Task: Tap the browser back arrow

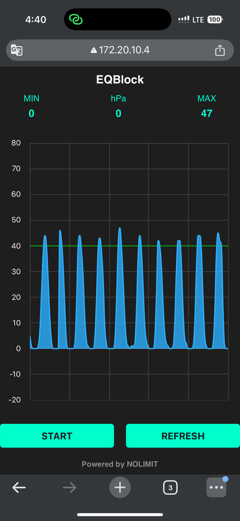Action: point(19,487)
